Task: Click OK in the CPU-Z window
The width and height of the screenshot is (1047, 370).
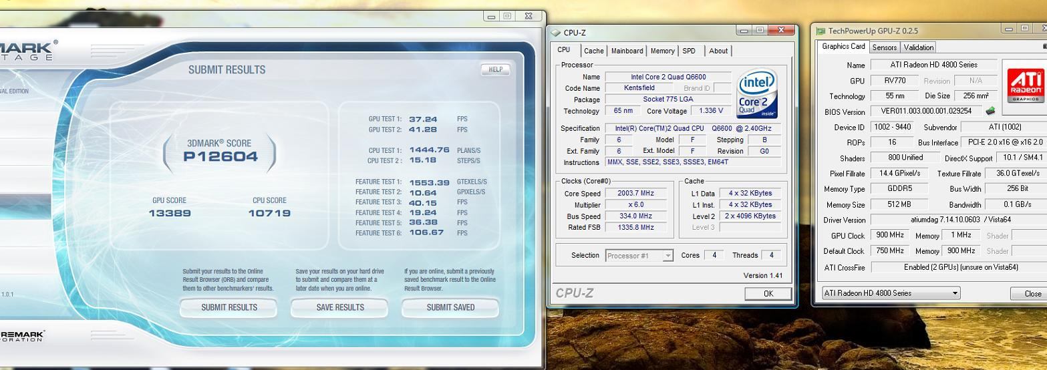Action: point(768,294)
